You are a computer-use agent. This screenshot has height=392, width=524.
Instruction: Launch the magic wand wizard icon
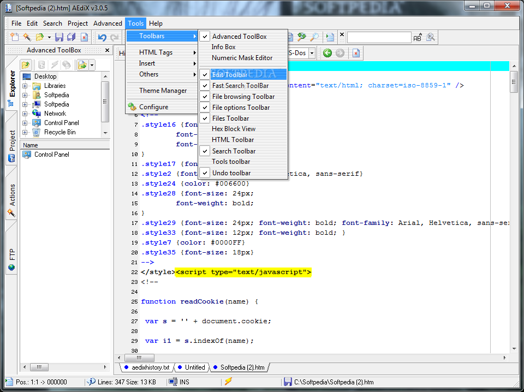point(27,37)
